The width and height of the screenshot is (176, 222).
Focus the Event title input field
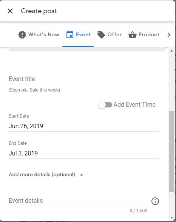73,79
